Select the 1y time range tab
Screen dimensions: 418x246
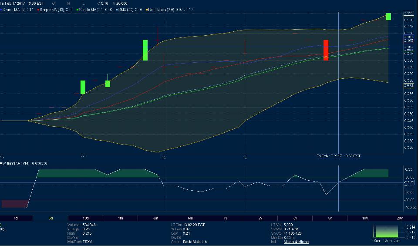(225, 218)
